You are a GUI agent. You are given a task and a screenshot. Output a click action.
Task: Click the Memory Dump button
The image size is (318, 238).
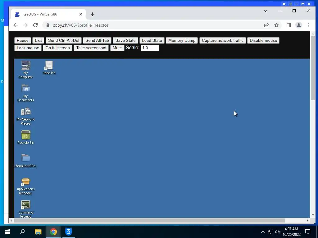pos(182,40)
